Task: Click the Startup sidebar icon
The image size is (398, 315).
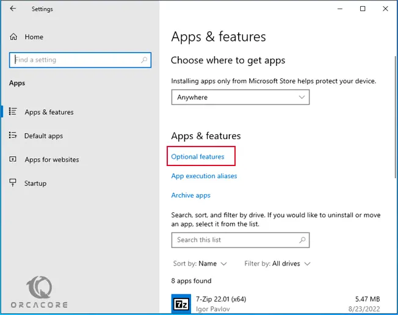Action: click(x=13, y=183)
